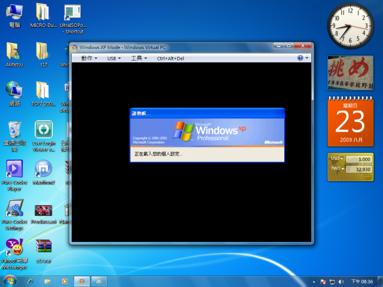Screen dimensions: 383x287
Task: Launch the Maxthon2 browser icon
Action: click(44, 172)
